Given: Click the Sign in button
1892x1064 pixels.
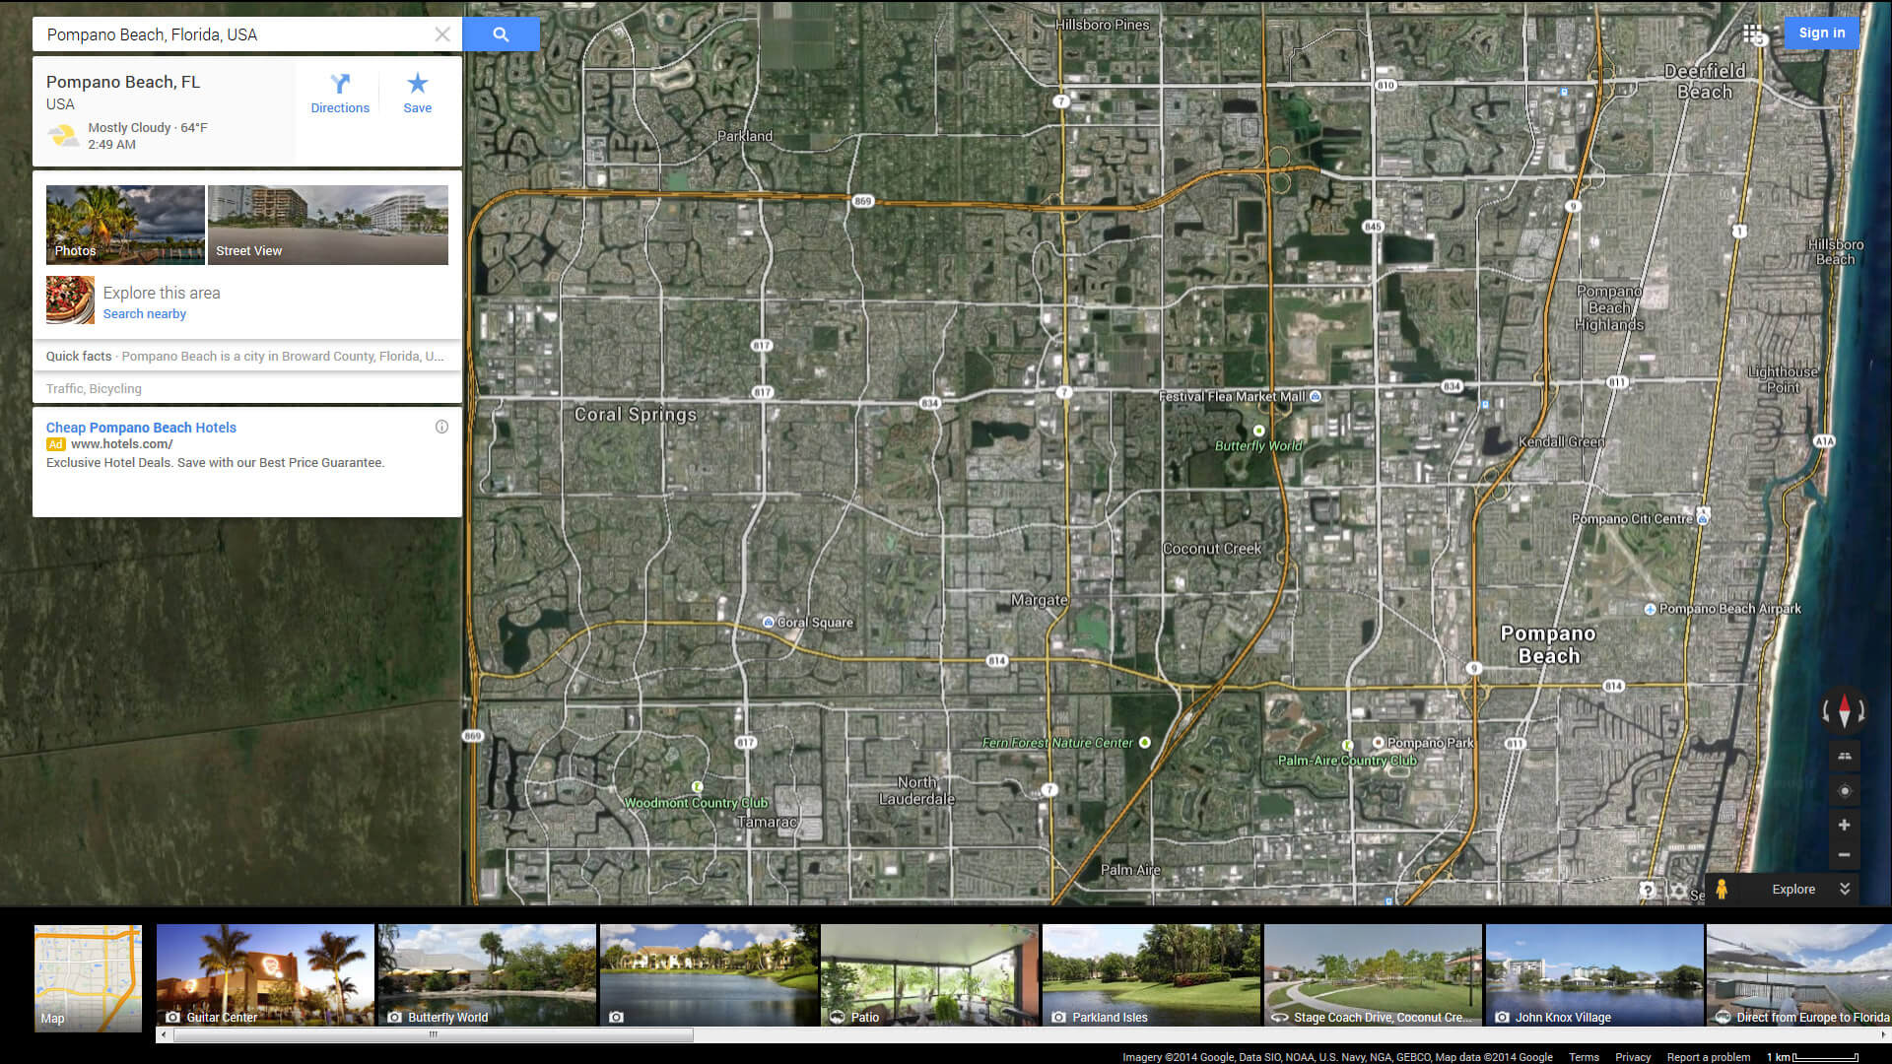Looking at the screenshot, I should (x=1821, y=33).
